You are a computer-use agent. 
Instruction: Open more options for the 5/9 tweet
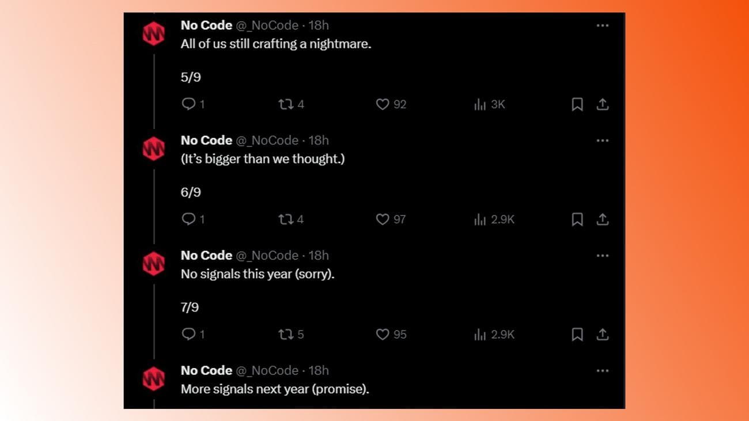click(602, 25)
